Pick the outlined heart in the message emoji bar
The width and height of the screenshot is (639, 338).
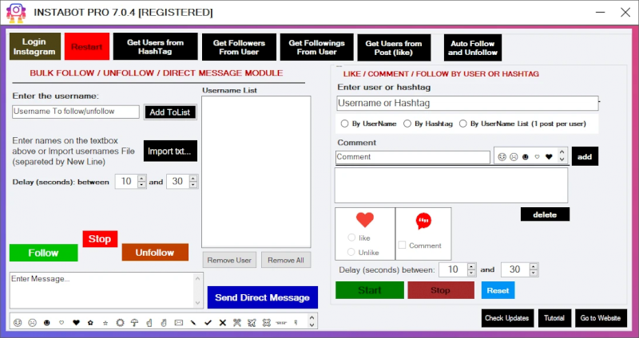click(62, 323)
